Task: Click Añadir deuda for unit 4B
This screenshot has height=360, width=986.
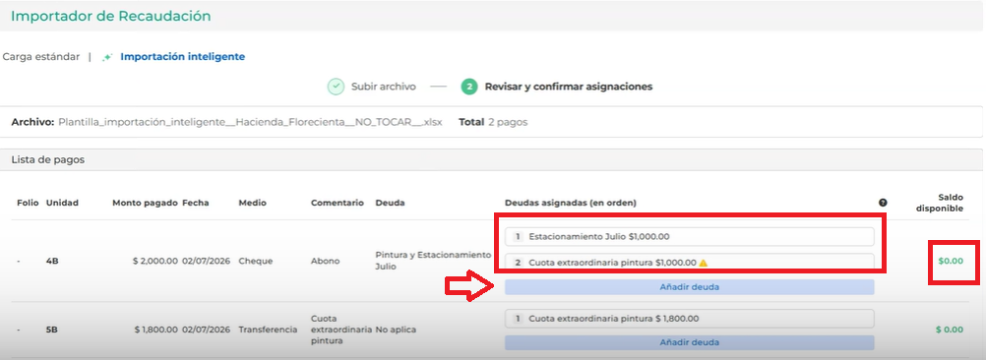Action: [x=689, y=287]
